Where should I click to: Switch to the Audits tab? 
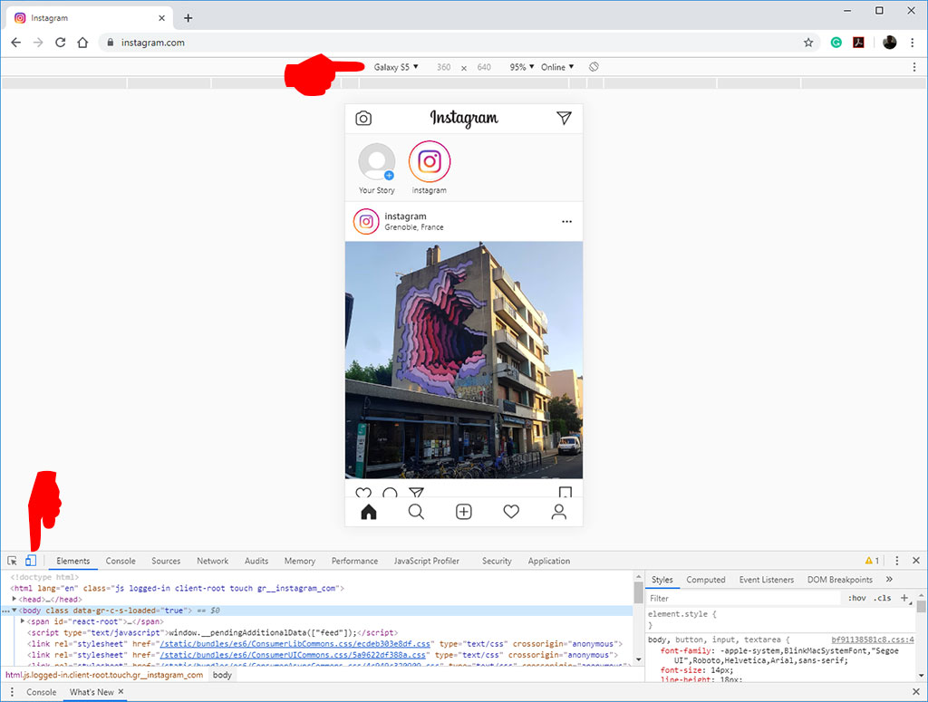(256, 561)
